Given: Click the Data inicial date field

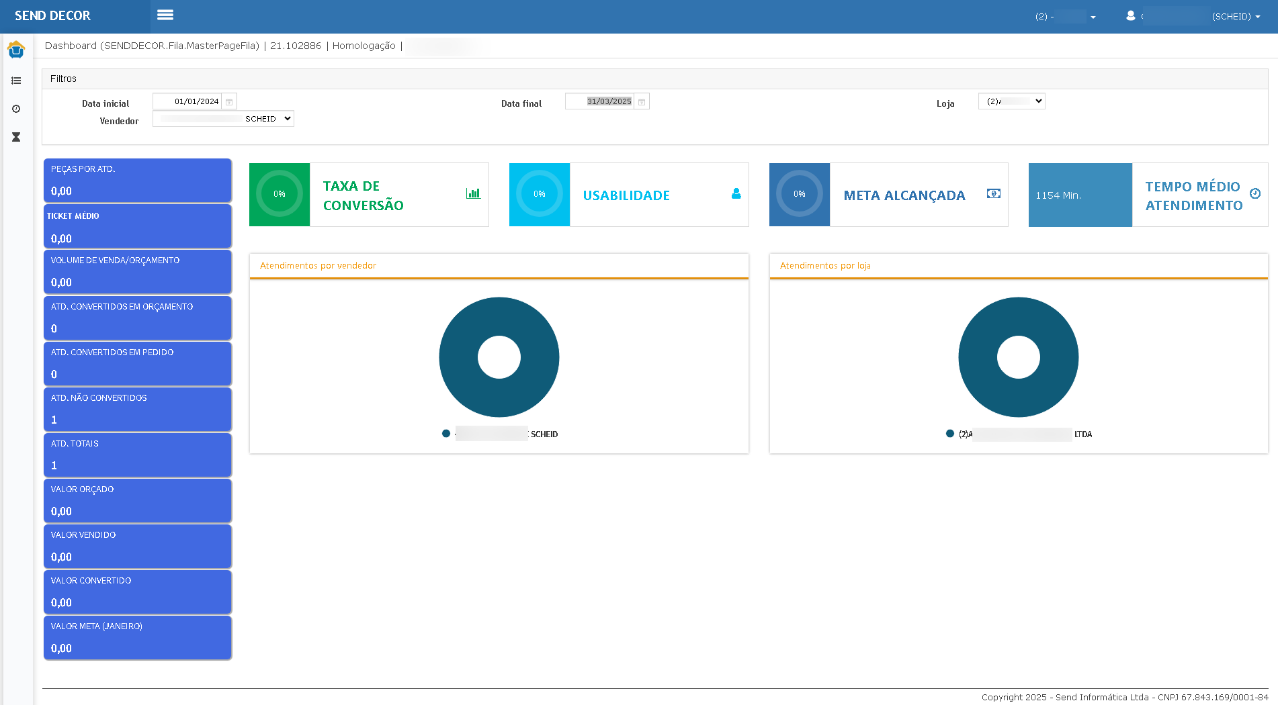Looking at the screenshot, I should coord(187,101).
